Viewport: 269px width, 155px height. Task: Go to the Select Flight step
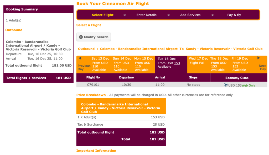(x=102, y=15)
